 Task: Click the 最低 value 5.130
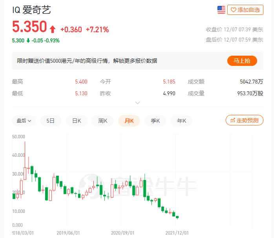(x=81, y=94)
